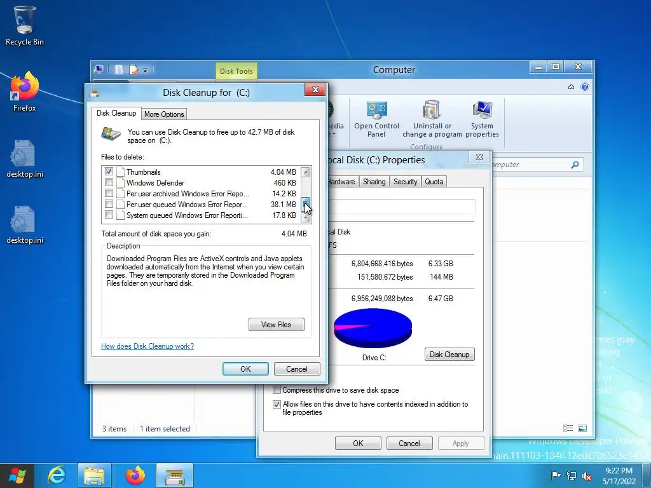Click View Files button
Viewport: 651px width, 488px height.
[277, 325]
